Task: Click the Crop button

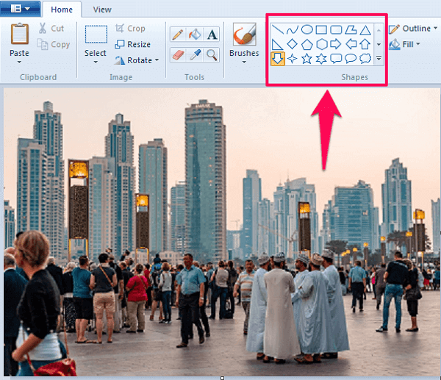Action: (x=130, y=28)
